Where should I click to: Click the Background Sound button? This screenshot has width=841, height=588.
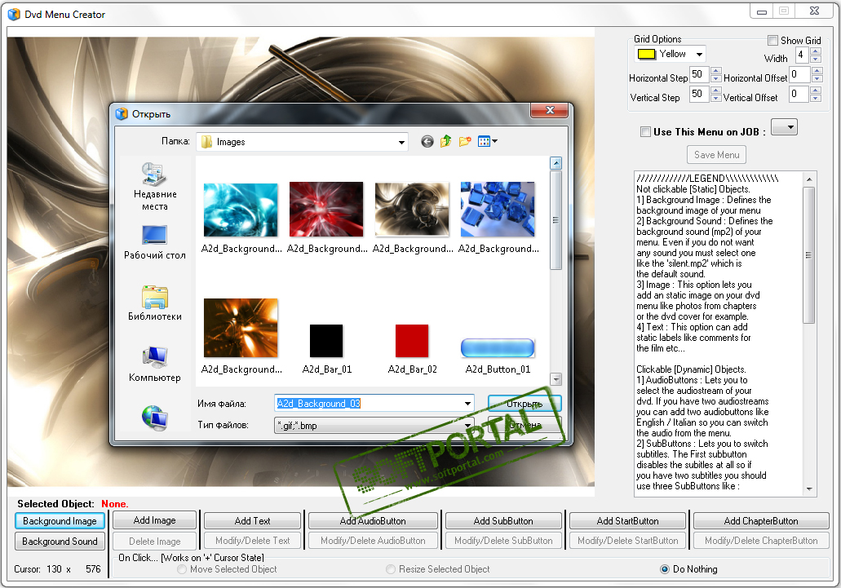(60, 542)
